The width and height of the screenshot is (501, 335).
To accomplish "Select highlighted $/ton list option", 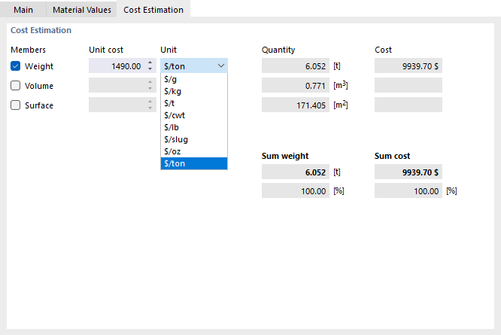I will [193, 163].
